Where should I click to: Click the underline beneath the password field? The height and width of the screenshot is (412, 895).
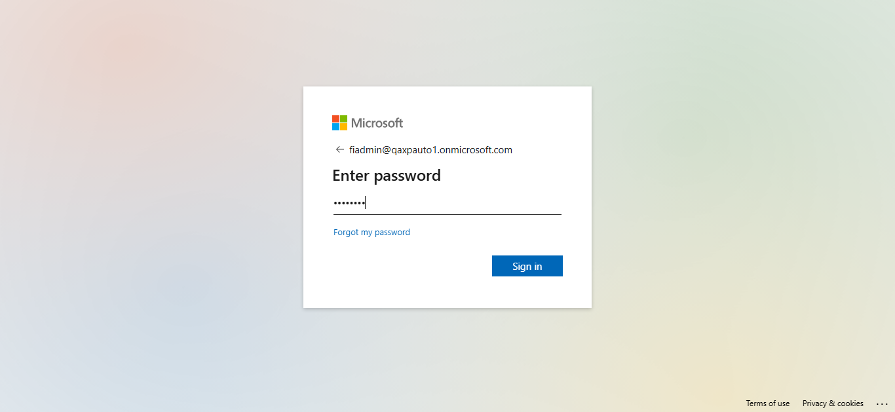pyautogui.click(x=447, y=214)
